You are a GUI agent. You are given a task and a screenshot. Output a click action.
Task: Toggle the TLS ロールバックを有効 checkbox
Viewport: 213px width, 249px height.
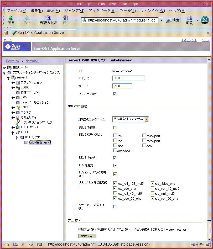pyautogui.click(x=115, y=174)
